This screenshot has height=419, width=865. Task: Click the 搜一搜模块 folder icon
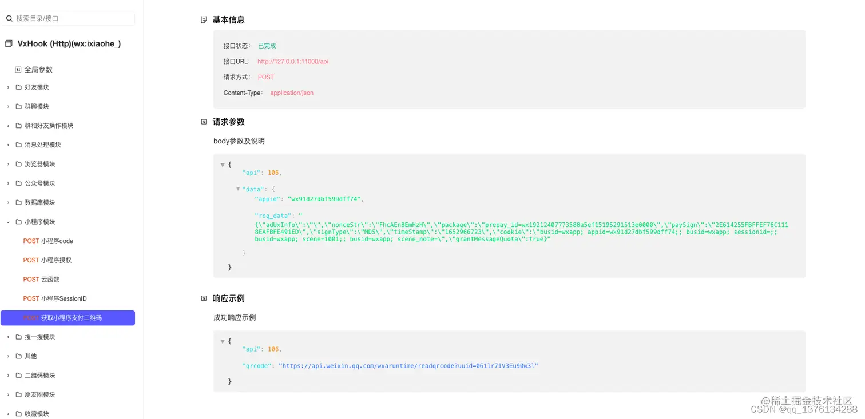point(19,337)
